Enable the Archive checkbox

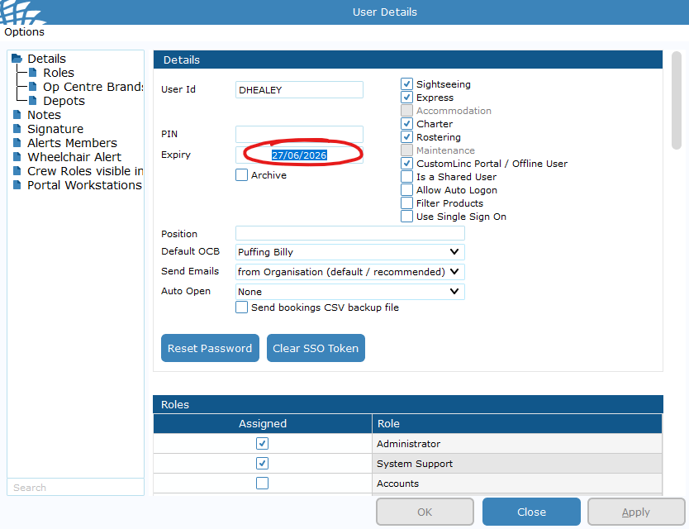241,175
